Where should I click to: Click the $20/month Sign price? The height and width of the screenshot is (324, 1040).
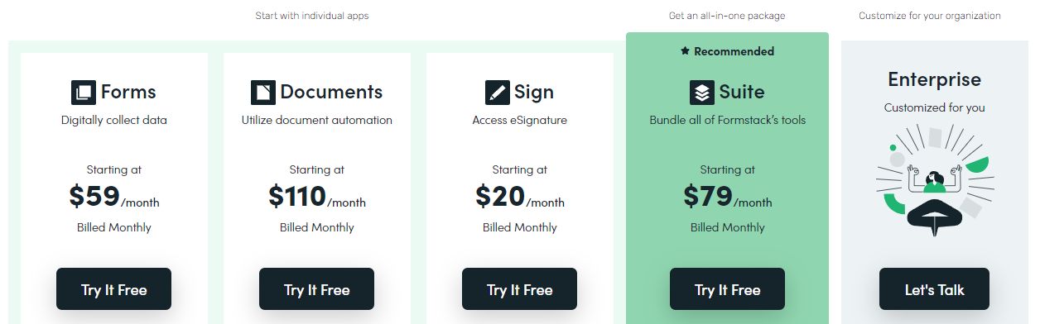click(520, 197)
